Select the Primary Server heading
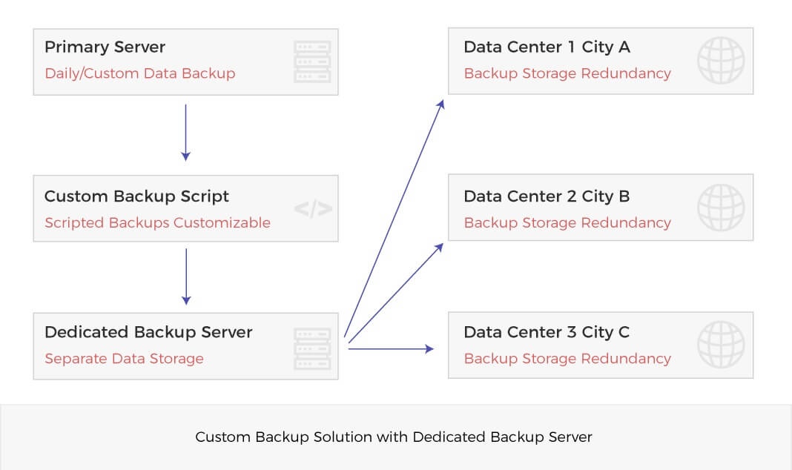Image resolution: width=792 pixels, height=470 pixels. pyautogui.click(x=105, y=47)
